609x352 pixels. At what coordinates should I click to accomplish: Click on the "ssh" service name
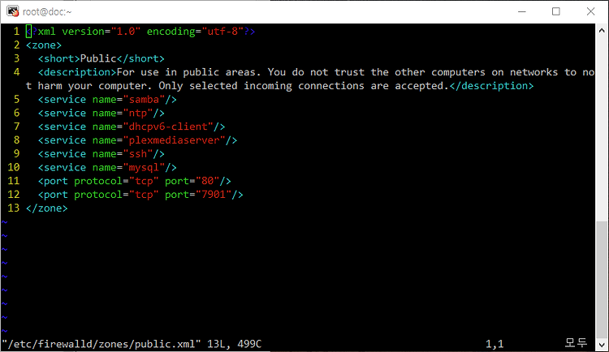pos(138,153)
